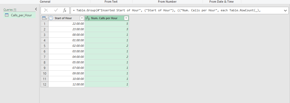The image size is (290, 103).
Task: Click the 04:00:00 cell
Action: click(66, 57)
